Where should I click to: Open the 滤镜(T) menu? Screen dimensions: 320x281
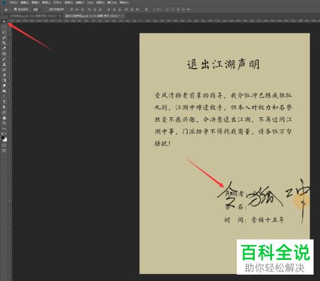(80, 3)
